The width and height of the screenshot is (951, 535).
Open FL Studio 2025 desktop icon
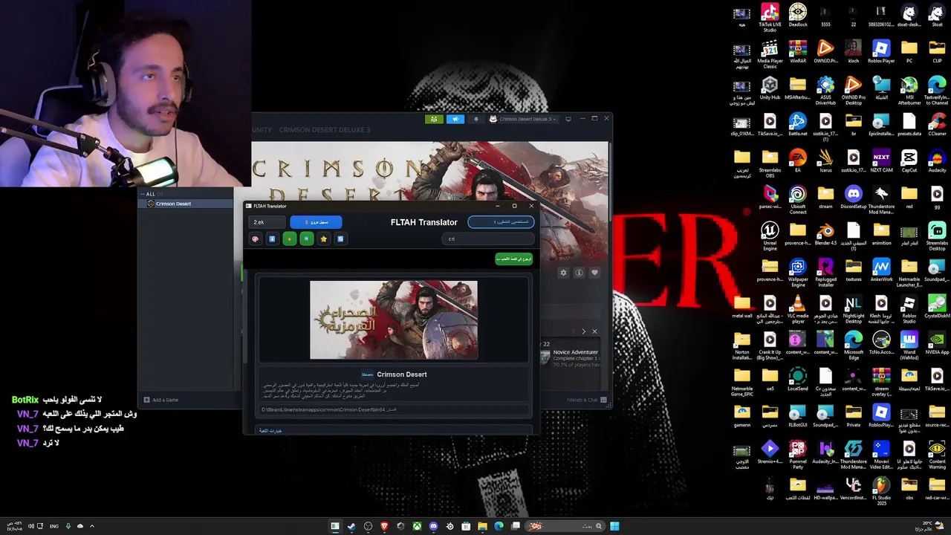coord(881,491)
